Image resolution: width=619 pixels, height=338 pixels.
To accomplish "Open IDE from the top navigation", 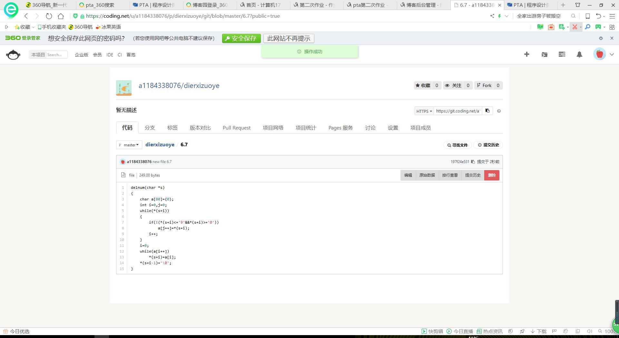I will (110, 55).
